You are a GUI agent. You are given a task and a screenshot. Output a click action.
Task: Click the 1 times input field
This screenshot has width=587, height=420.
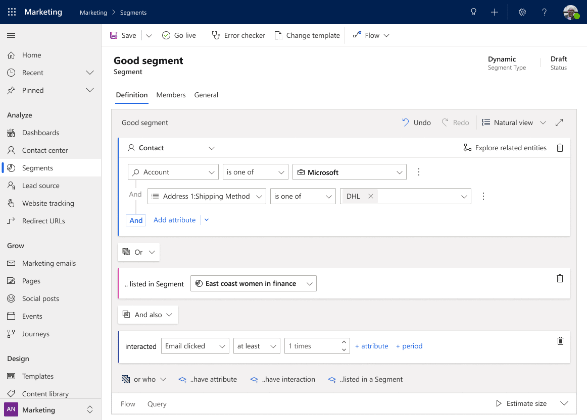click(x=311, y=346)
